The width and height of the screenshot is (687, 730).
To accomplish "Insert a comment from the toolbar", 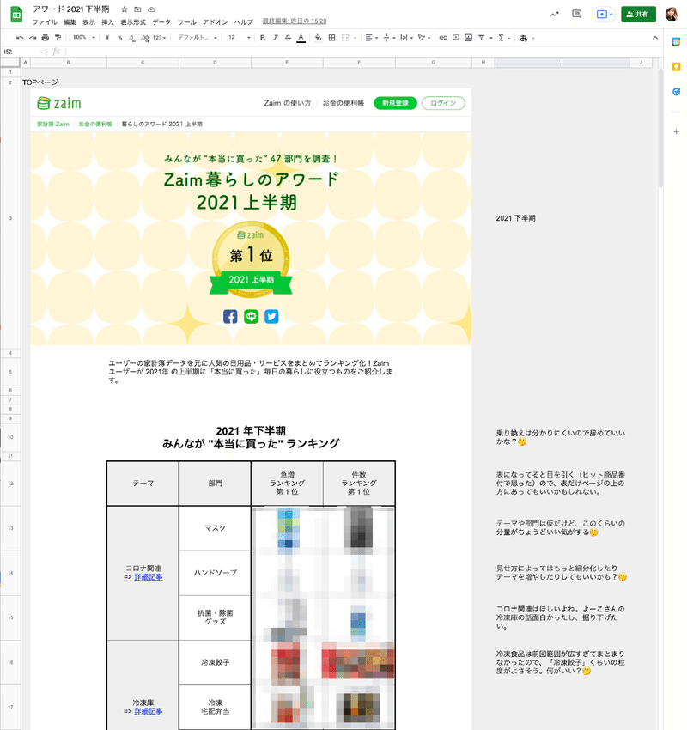I will pyautogui.click(x=456, y=38).
